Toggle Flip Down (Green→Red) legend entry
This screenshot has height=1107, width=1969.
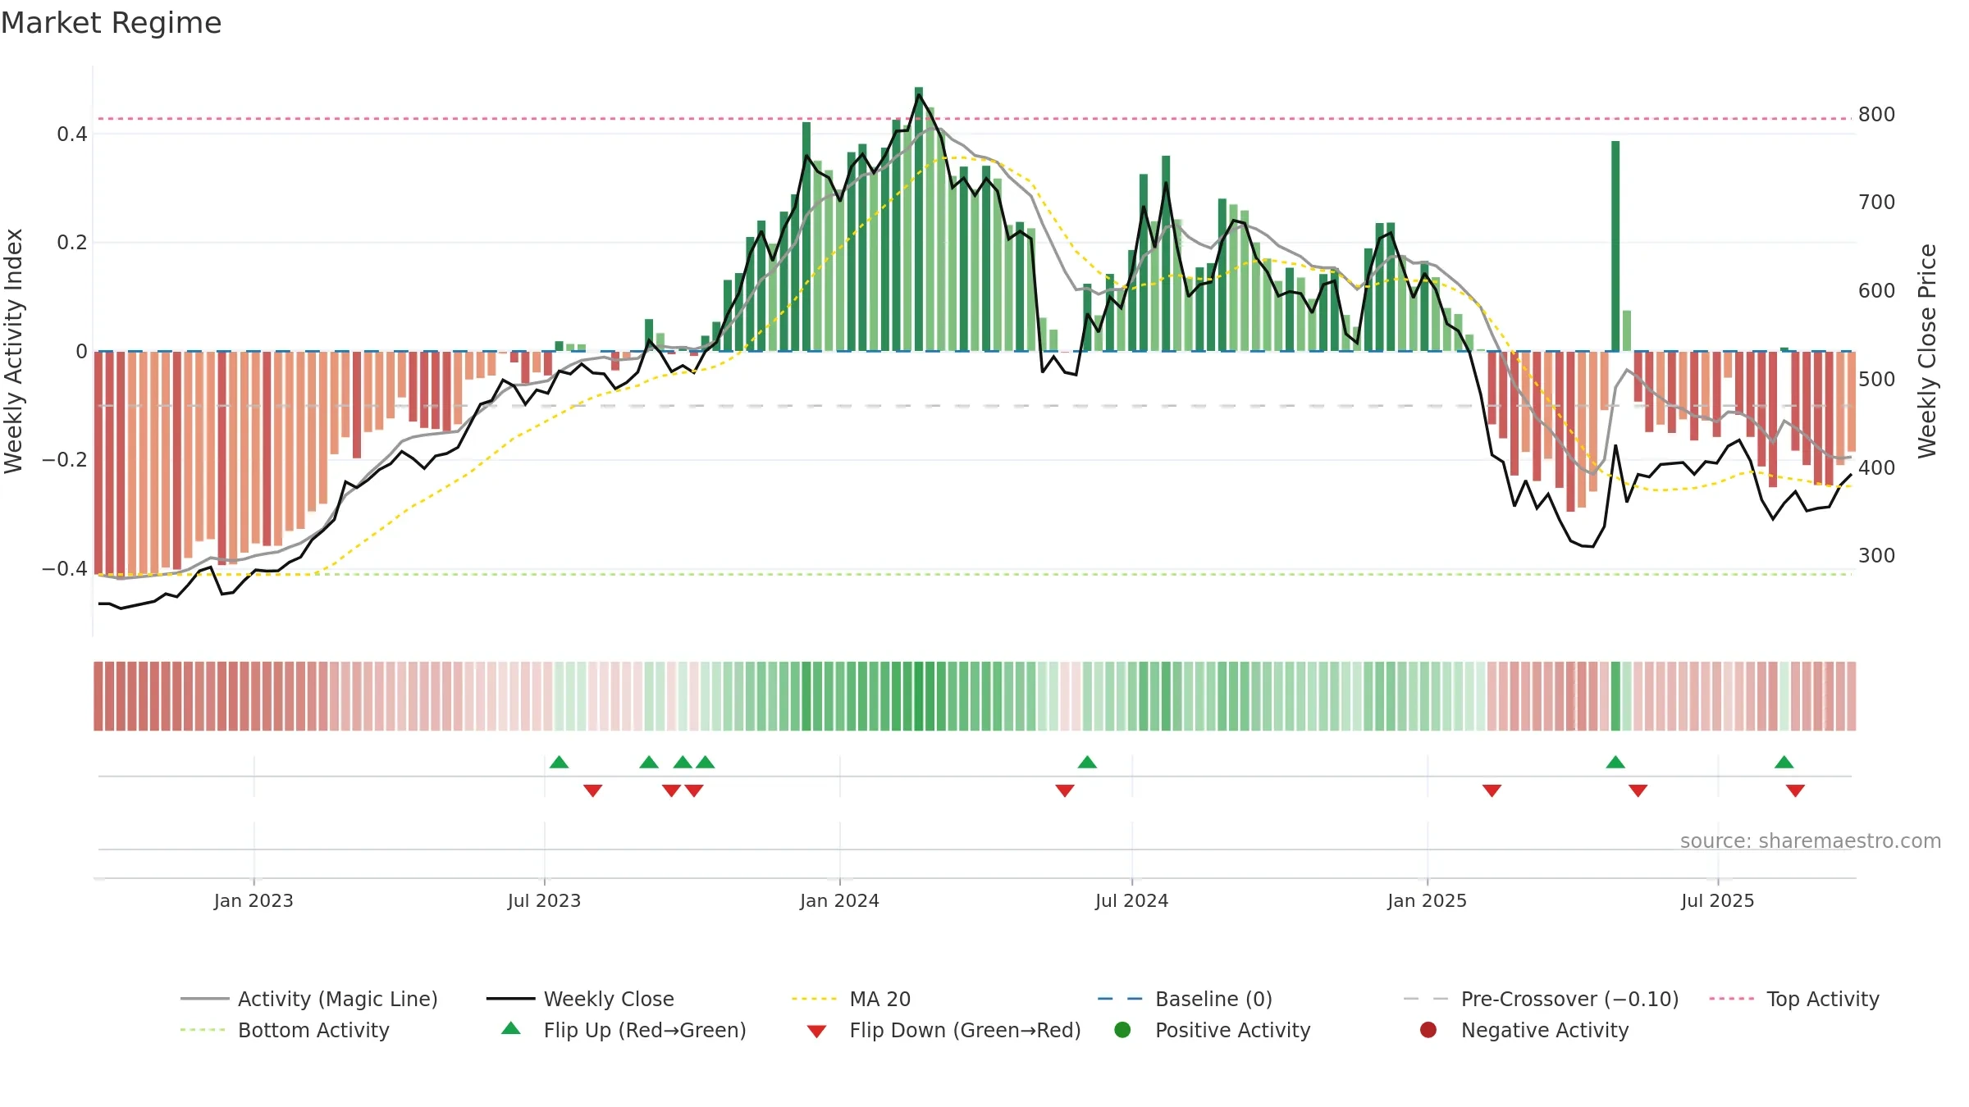tap(943, 1030)
